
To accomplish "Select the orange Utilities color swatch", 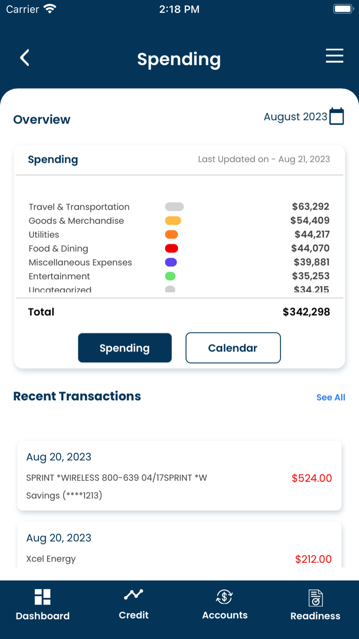I will [x=171, y=235].
